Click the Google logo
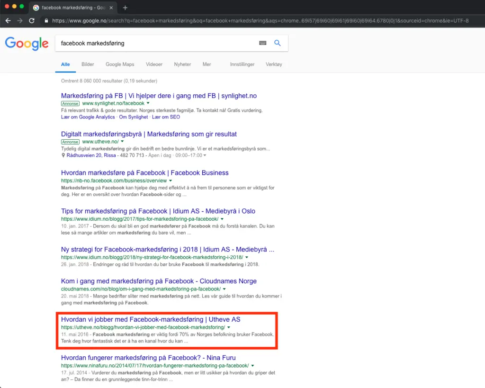 27,43
